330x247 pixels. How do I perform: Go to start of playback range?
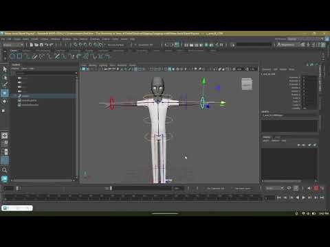[x=278, y=198]
